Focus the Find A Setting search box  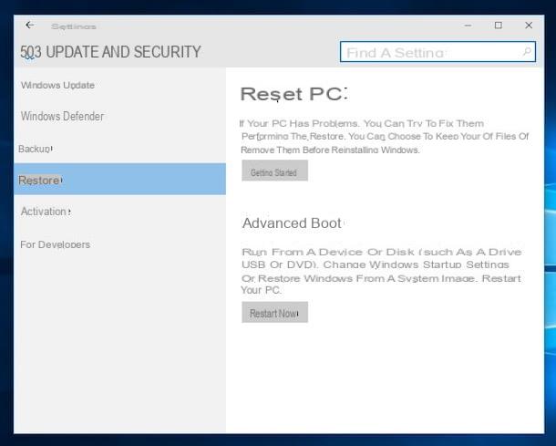438,52
